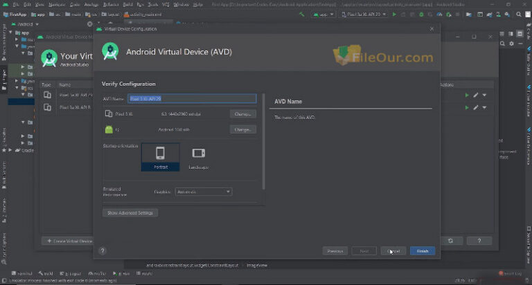Open the TODO tool window tab
The width and height of the screenshot is (532, 285).
click(145, 273)
